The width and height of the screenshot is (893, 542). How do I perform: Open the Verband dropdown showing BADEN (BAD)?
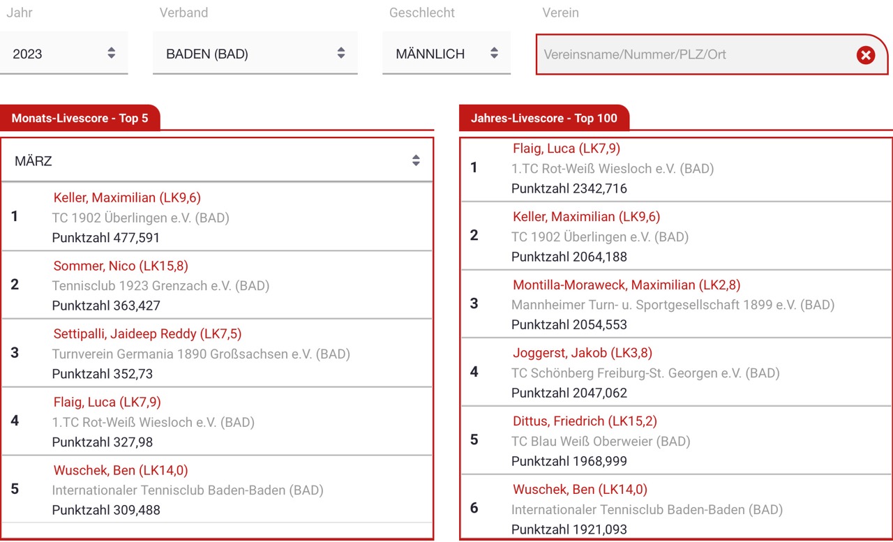pyautogui.click(x=255, y=53)
